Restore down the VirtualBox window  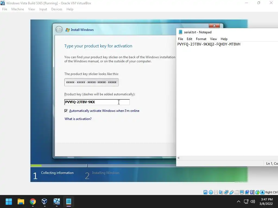tap(259, 3)
